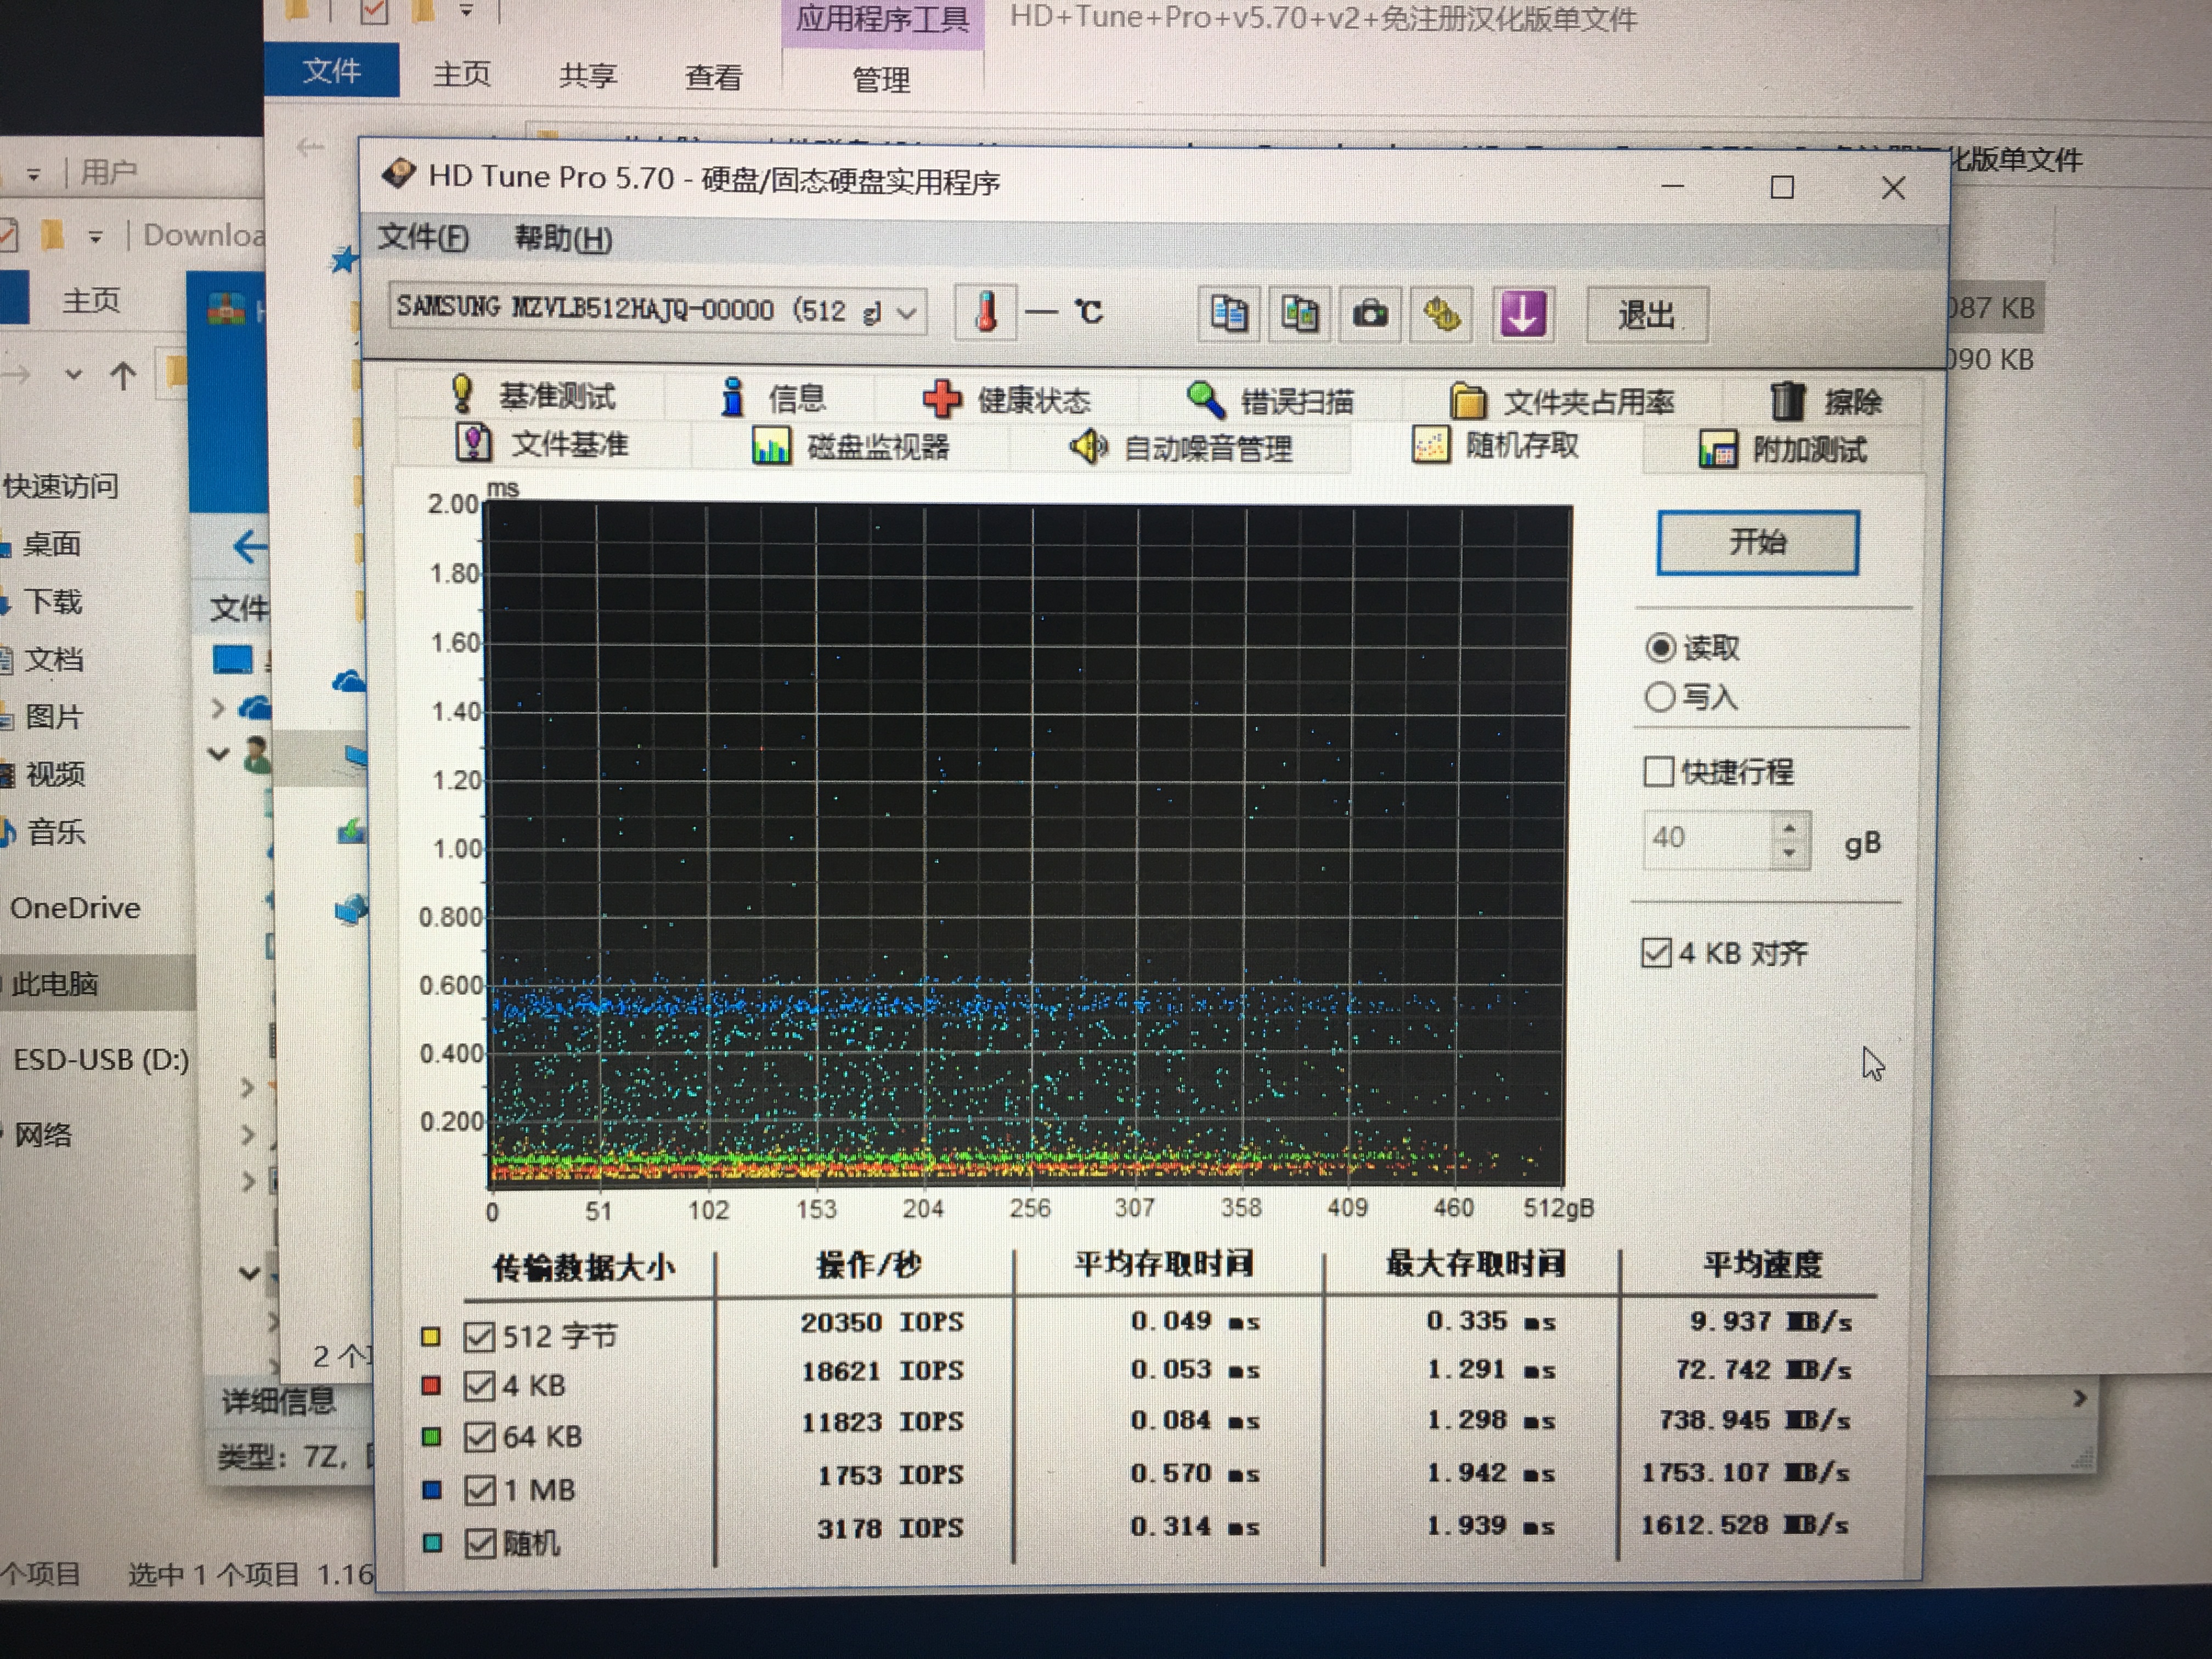This screenshot has width=2212, height=1659.
Task: Open the 基准测试 benchmark tab
Action: pyautogui.click(x=533, y=396)
